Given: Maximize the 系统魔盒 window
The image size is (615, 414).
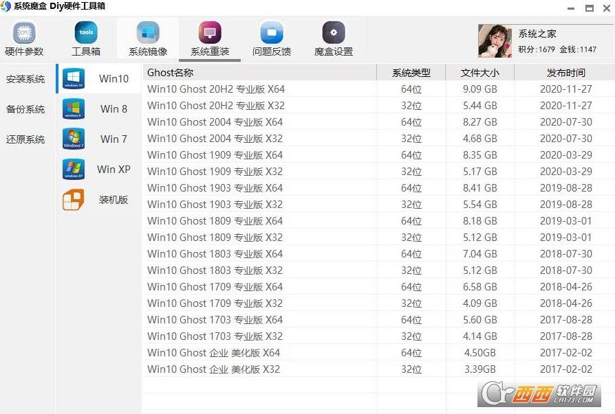Looking at the screenshot, I should (589, 8).
